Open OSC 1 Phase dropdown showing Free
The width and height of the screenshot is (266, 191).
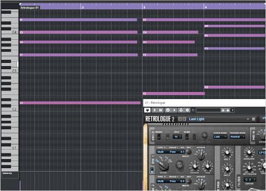pyautogui.click(x=173, y=152)
